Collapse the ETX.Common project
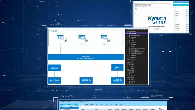 pos(126,59)
